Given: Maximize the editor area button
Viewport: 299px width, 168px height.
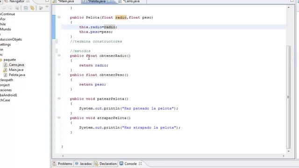Looking at the screenshot, I should pyautogui.click(x=292, y=1).
